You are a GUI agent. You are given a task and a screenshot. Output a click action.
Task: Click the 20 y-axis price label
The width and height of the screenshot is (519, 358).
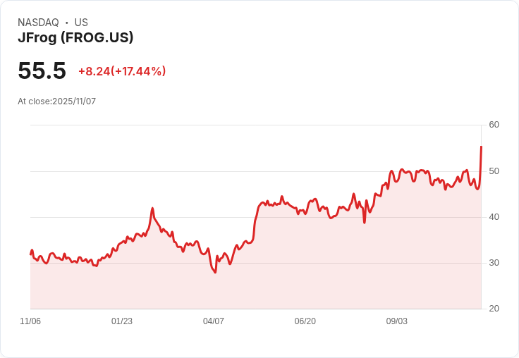(x=494, y=309)
